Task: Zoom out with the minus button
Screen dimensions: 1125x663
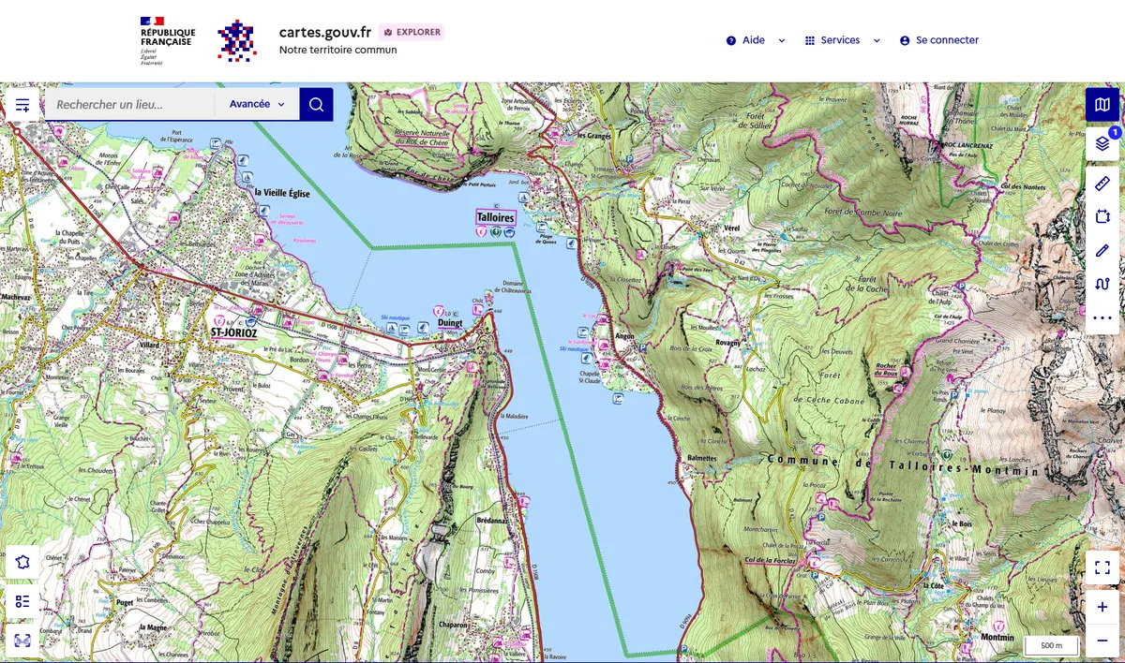Action: pyautogui.click(x=1102, y=641)
